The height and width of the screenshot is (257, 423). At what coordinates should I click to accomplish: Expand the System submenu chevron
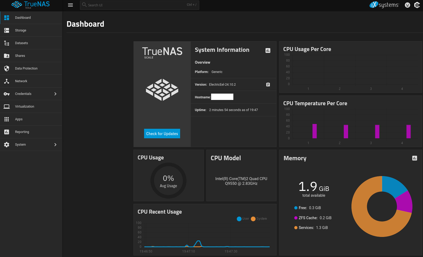55,145
